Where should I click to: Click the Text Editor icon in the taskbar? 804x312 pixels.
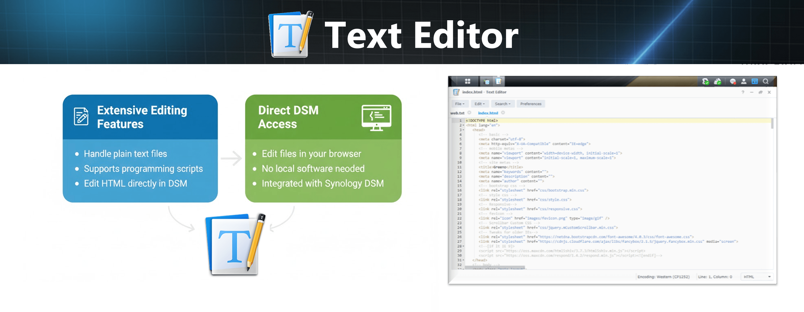tap(499, 81)
